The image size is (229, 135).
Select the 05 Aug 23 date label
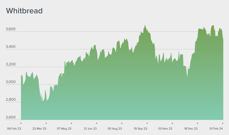(x=115, y=129)
